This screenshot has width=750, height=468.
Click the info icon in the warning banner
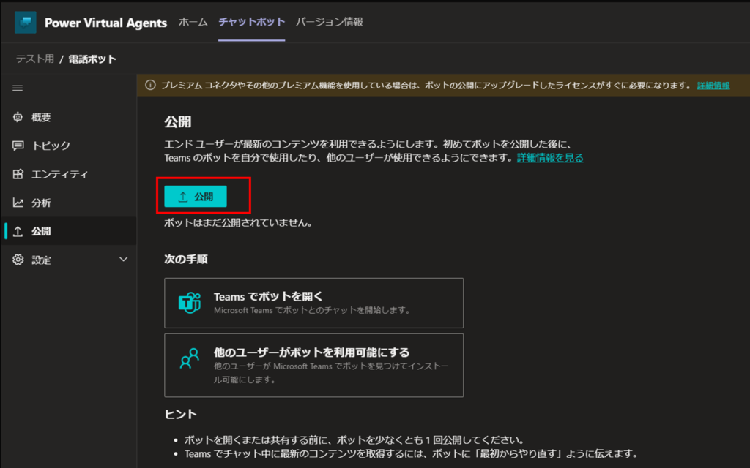pos(150,86)
